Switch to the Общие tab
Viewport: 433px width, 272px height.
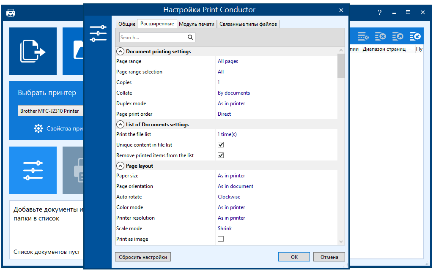[x=127, y=24]
